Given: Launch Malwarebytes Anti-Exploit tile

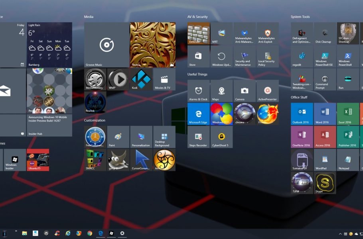Looking at the screenshot, I should tap(268, 33).
